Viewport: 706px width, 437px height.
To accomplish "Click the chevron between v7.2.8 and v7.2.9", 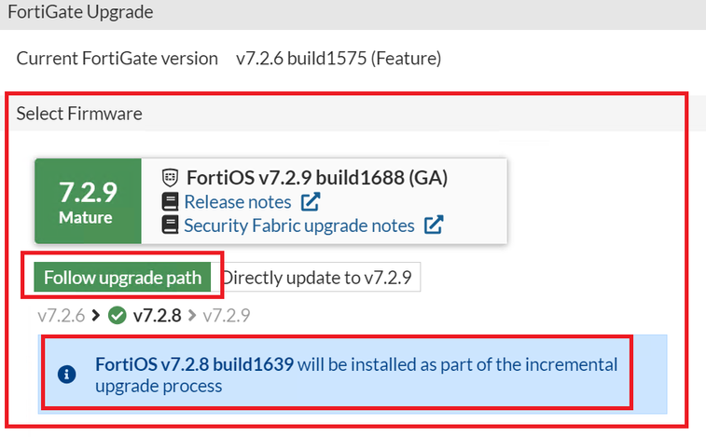I will click(x=192, y=315).
